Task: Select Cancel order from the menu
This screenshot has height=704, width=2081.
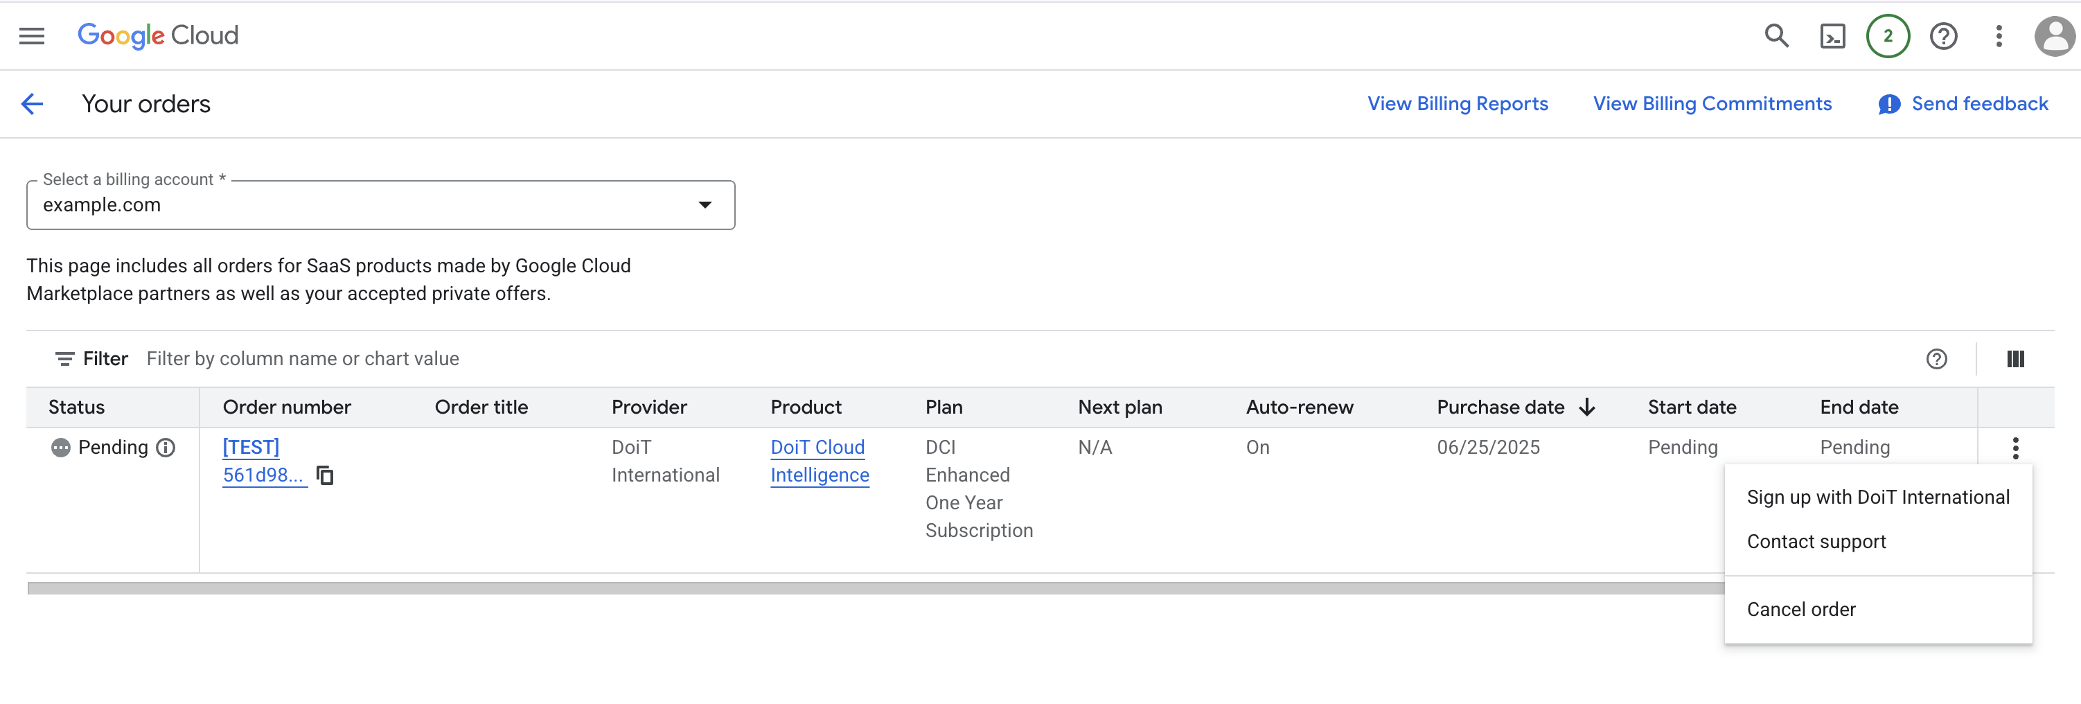Action: pos(1800,610)
